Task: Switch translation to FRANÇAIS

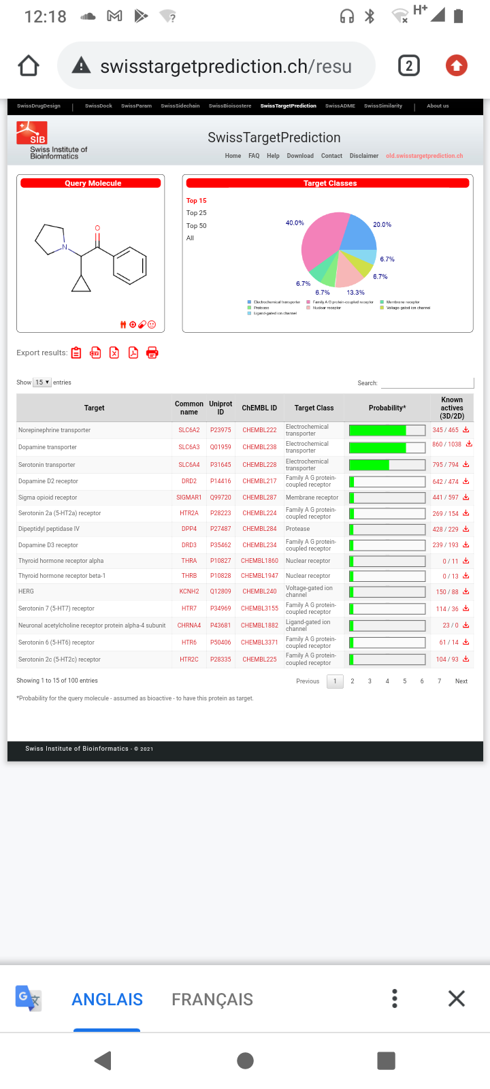Action: coord(212,999)
